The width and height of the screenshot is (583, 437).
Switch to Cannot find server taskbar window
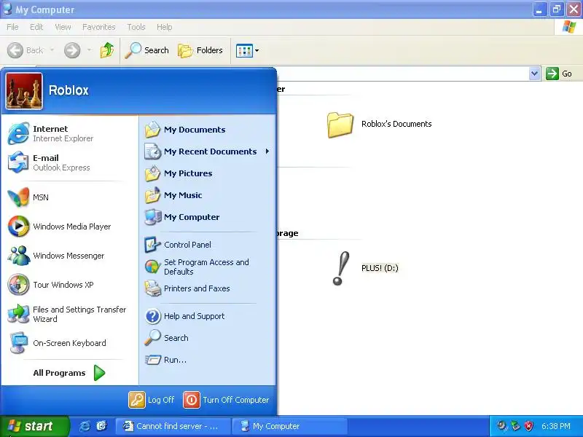(x=173, y=426)
